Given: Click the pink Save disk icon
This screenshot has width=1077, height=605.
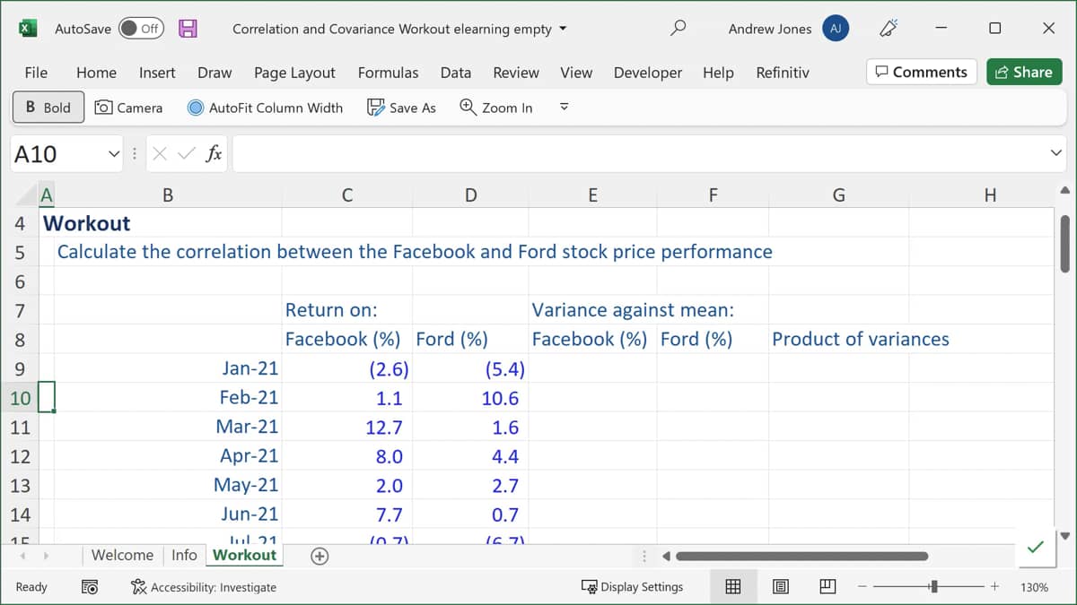Looking at the screenshot, I should [x=188, y=29].
